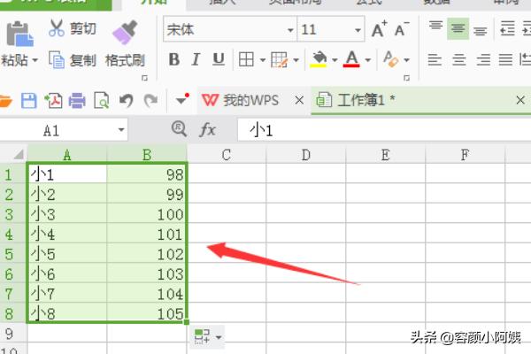
Task: Export to PDF icon
Action: [x=53, y=101]
